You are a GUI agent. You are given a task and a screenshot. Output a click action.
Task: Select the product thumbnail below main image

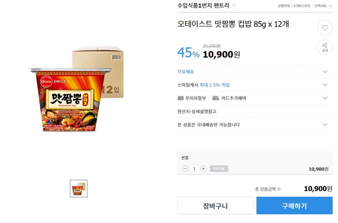(79, 189)
